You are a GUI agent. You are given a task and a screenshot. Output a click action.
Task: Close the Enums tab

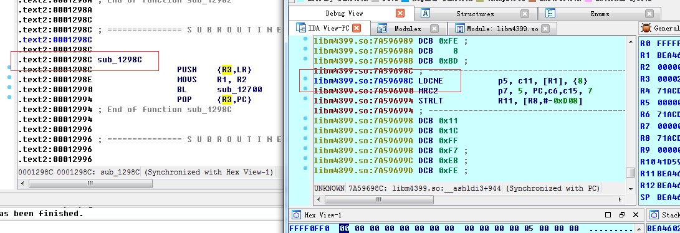(649, 14)
